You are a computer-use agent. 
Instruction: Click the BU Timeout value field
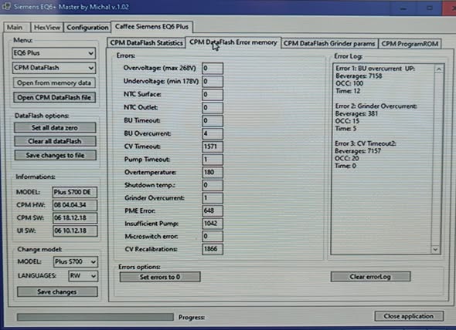(x=213, y=120)
